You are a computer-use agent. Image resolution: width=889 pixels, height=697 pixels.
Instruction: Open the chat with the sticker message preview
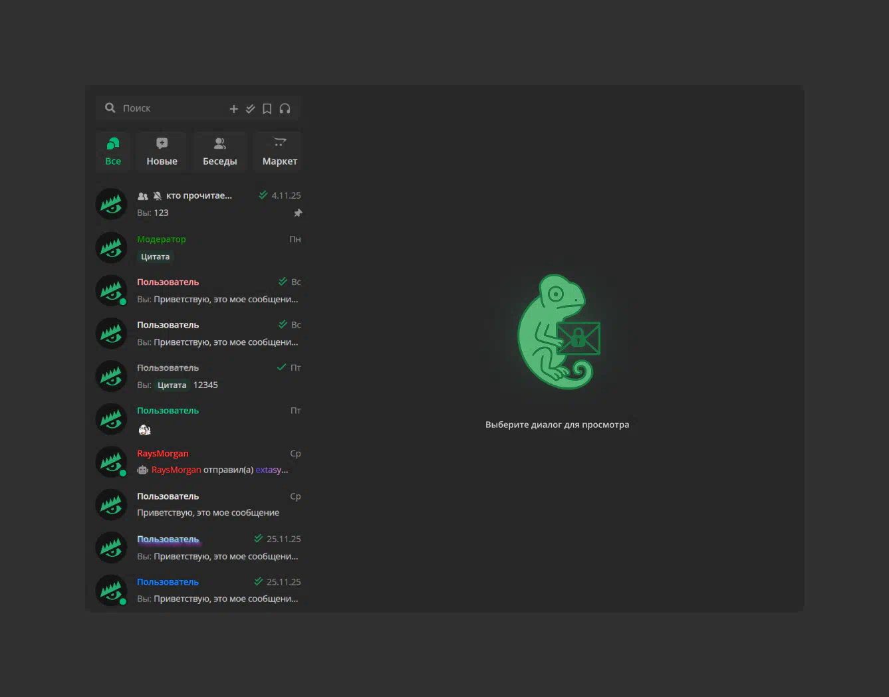coord(199,420)
